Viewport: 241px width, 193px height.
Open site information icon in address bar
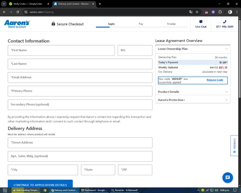point(26,12)
